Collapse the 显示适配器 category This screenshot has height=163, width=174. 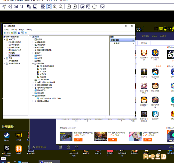click(x=33, y=96)
